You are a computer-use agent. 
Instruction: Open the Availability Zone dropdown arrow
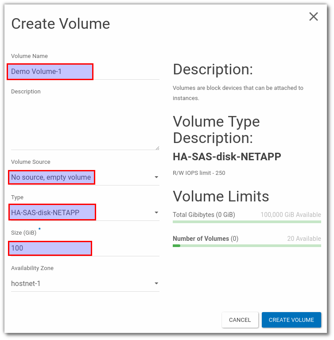pos(156,284)
